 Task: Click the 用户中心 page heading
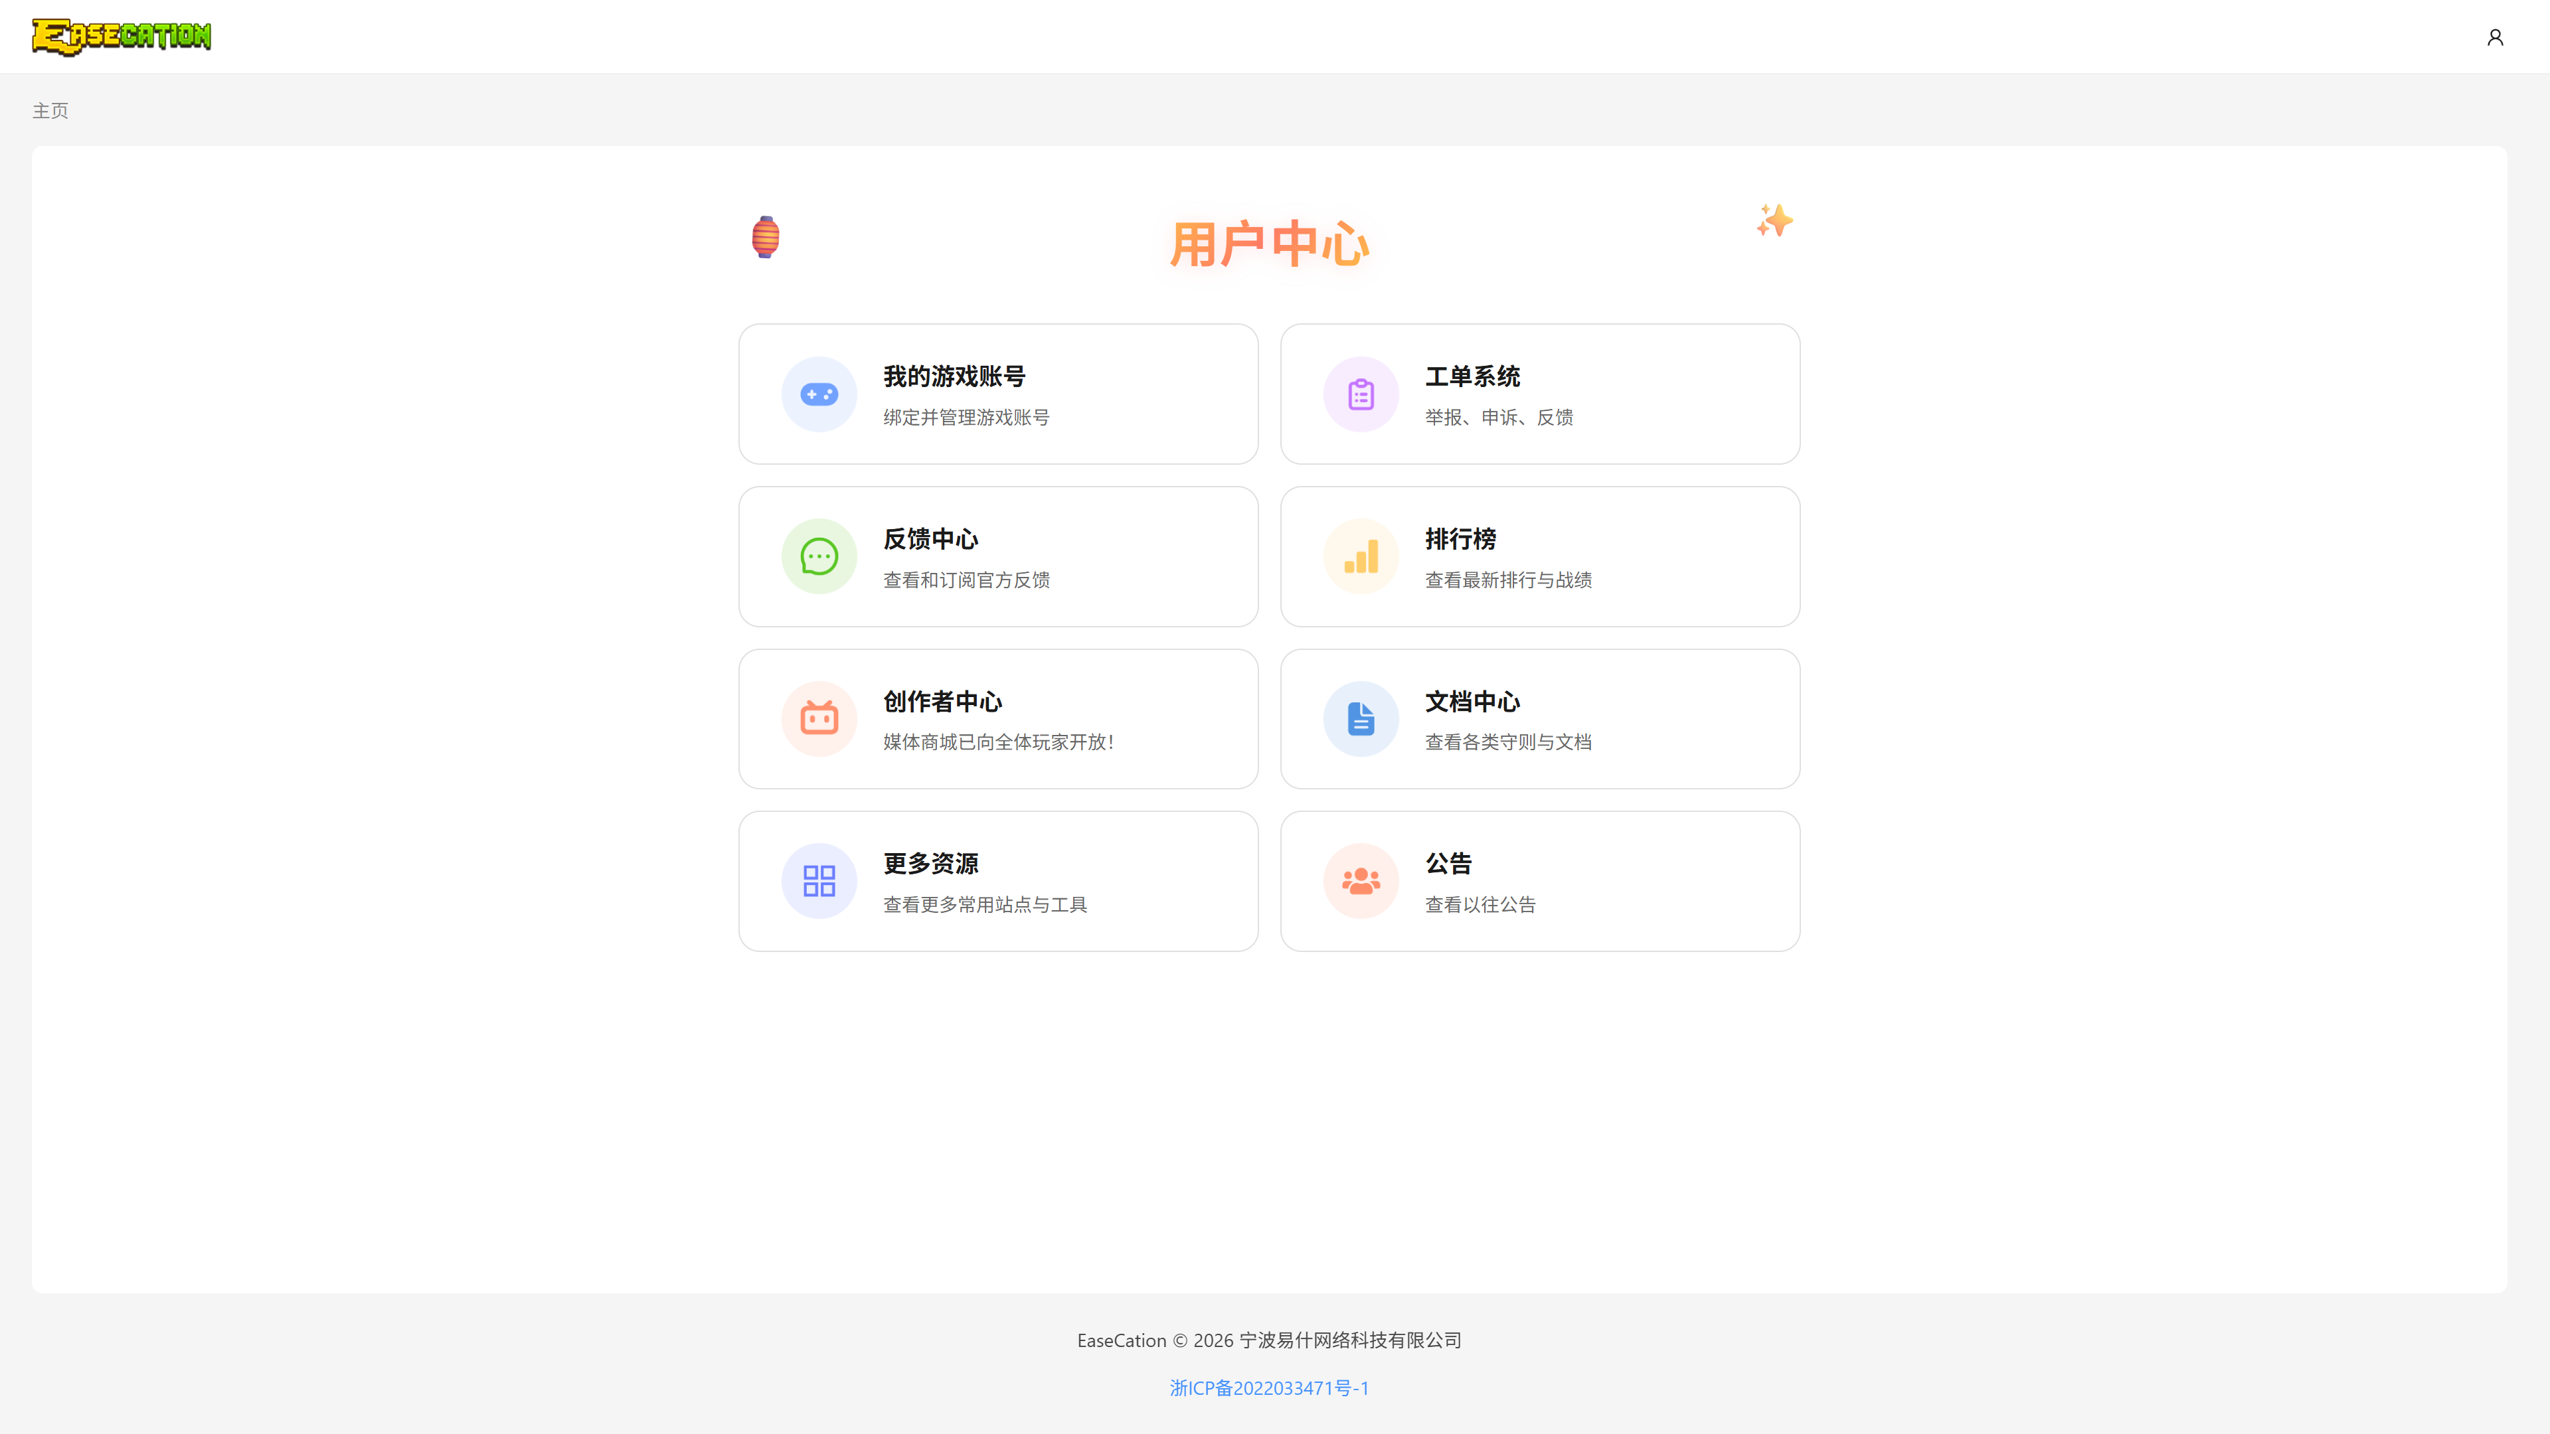tap(1269, 244)
